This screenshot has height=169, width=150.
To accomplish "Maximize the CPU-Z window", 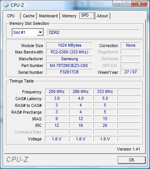I will [x=127, y=4].
